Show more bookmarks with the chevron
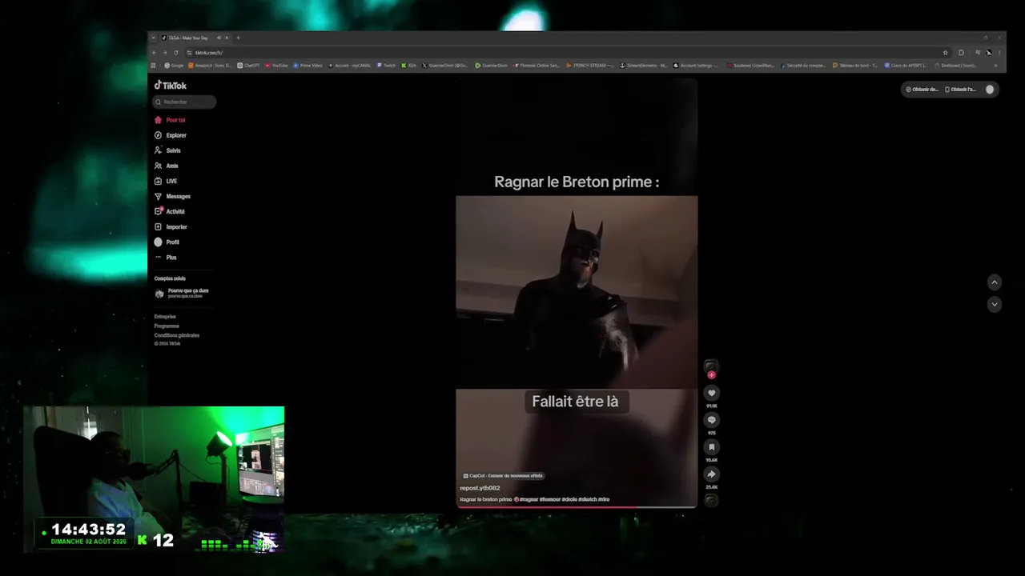This screenshot has height=576, width=1025. (995, 66)
